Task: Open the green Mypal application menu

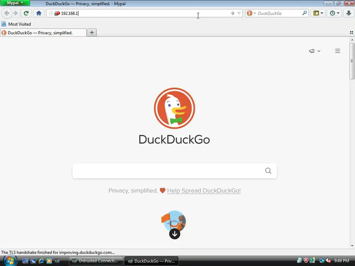Action: [x=15, y=3]
